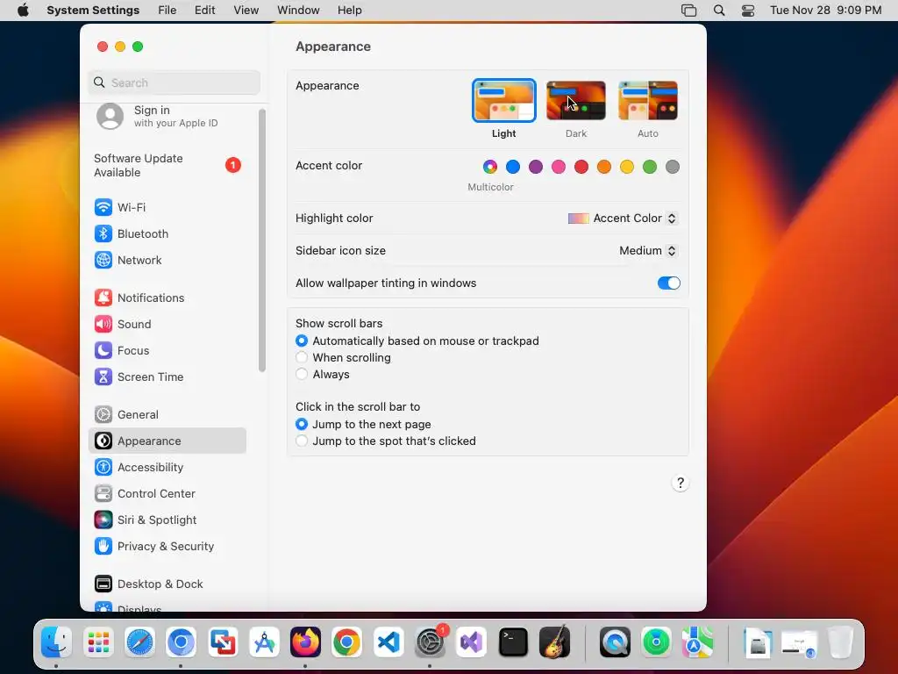Open Trash in the Dock

[x=840, y=642]
